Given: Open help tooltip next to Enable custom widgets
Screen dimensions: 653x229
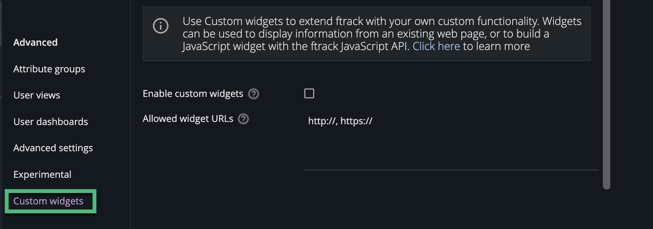Looking at the screenshot, I should pos(253,94).
